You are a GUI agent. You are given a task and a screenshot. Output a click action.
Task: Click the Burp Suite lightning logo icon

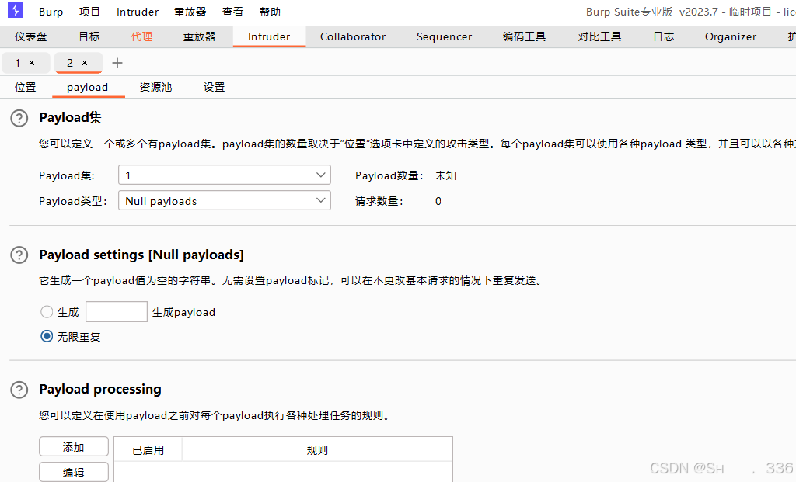coord(16,10)
